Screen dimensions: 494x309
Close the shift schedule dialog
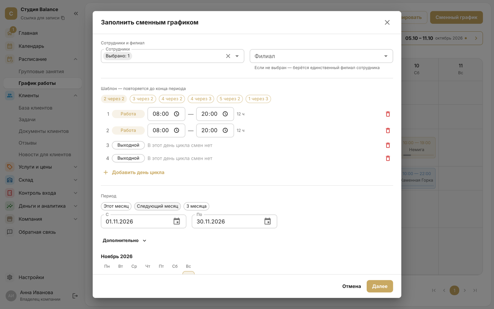point(387,23)
